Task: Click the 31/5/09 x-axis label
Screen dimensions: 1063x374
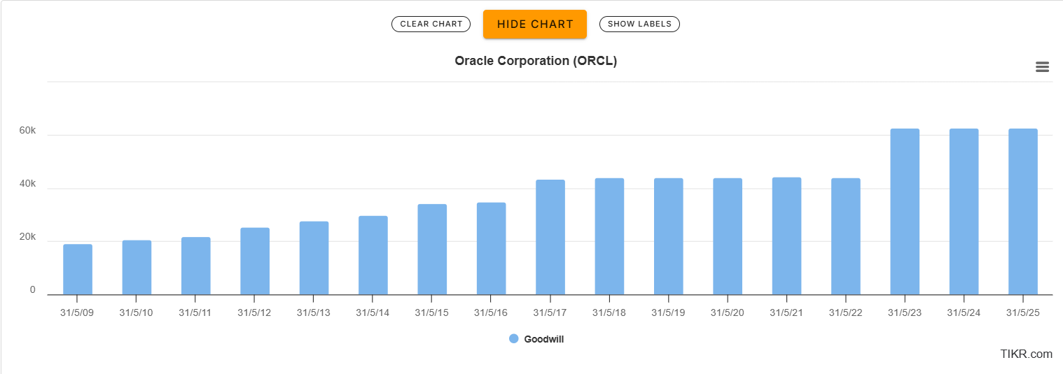Action: click(77, 312)
